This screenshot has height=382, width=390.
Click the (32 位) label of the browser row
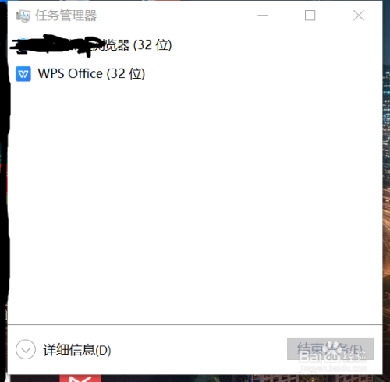click(152, 45)
